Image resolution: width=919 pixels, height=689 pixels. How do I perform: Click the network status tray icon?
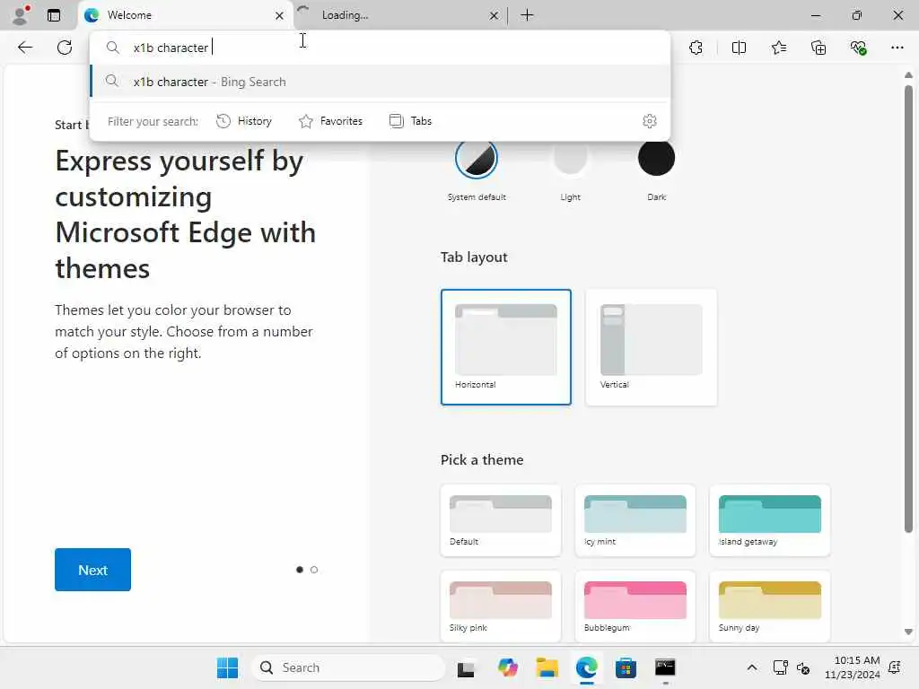(780, 667)
